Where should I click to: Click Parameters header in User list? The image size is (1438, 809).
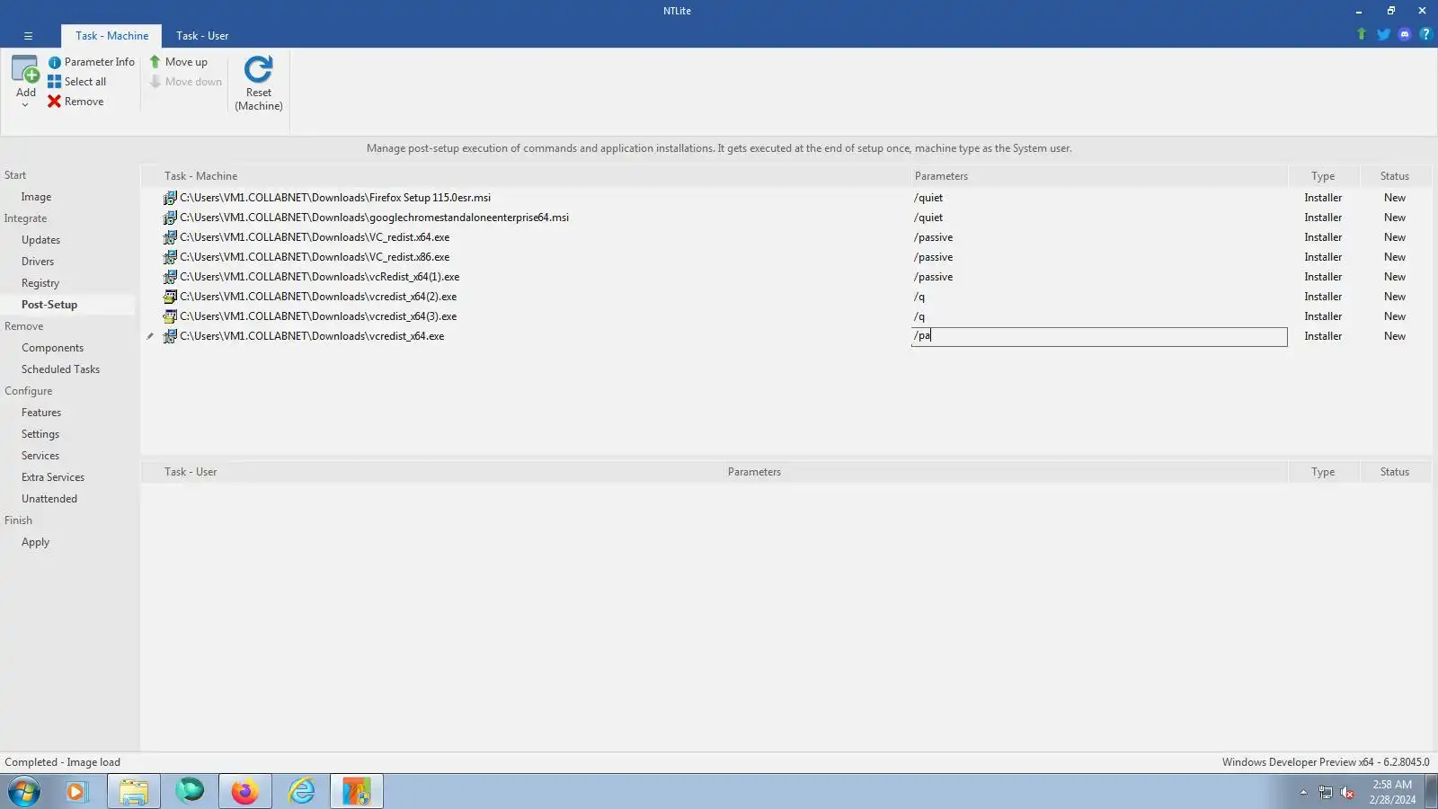click(x=754, y=472)
